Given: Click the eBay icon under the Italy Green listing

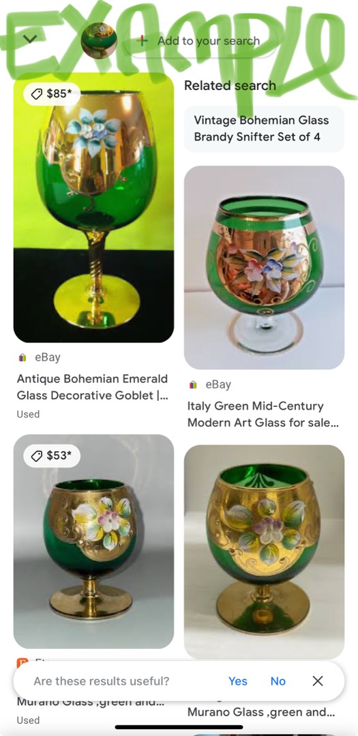Looking at the screenshot, I should (x=192, y=385).
